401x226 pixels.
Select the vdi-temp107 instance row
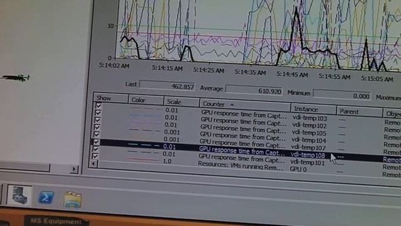[308, 148]
